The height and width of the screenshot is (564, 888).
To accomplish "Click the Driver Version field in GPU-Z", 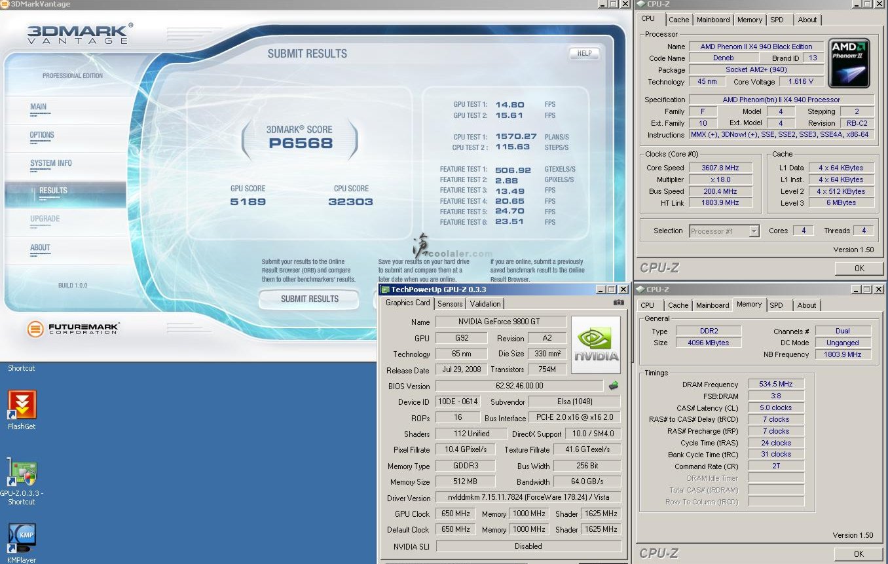I will (x=528, y=498).
